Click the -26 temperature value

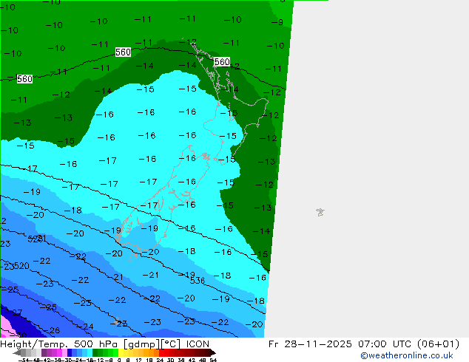pos(51,330)
